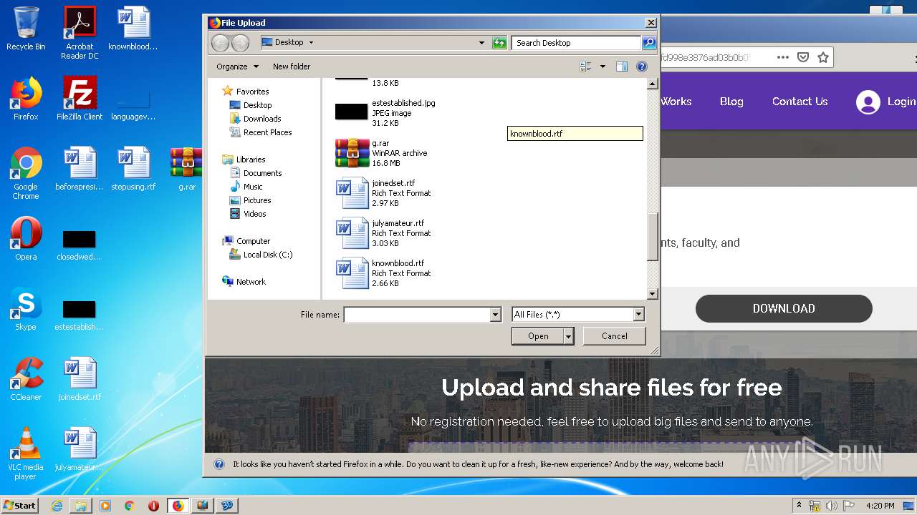Open address path Desktop dropdown arrow
The height and width of the screenshot is (515, 917).
coord(311,43)
